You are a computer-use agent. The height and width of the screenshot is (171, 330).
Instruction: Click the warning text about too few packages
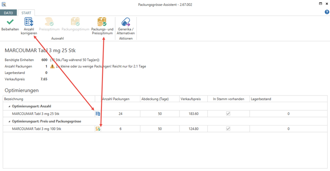click(x=101, y=66)
